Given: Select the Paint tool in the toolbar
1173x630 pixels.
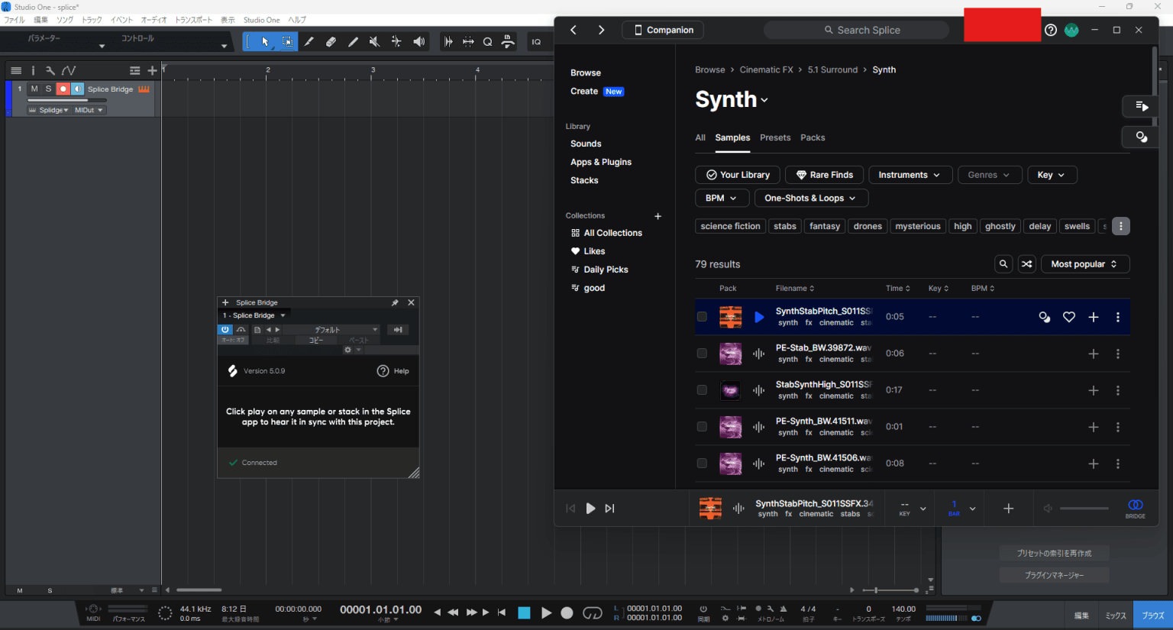Looking at the screenshot, I should tap(353, 41).
